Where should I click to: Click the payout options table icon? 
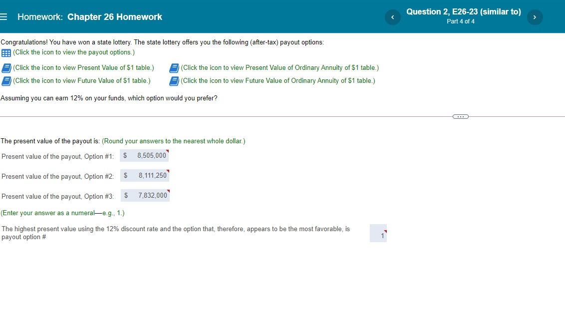tap(5, 52)
